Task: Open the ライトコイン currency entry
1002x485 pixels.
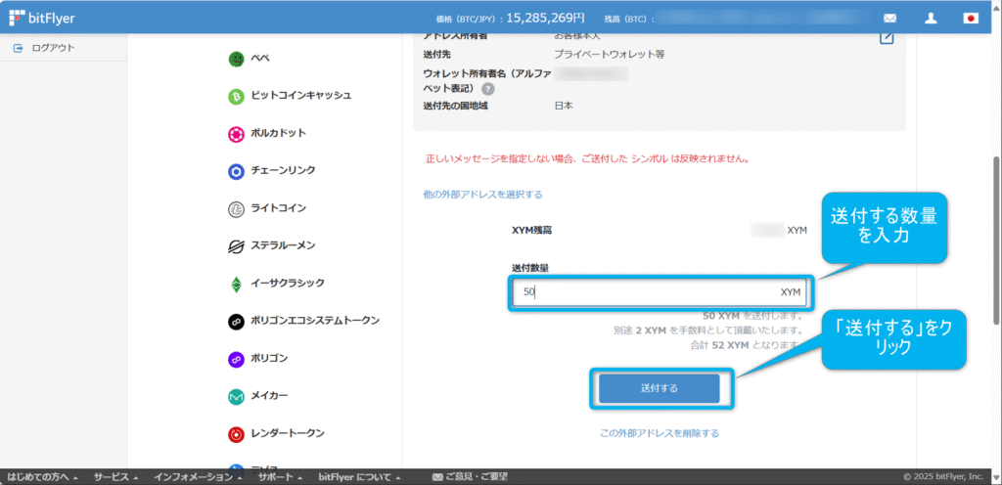Action: click(279, 208)
